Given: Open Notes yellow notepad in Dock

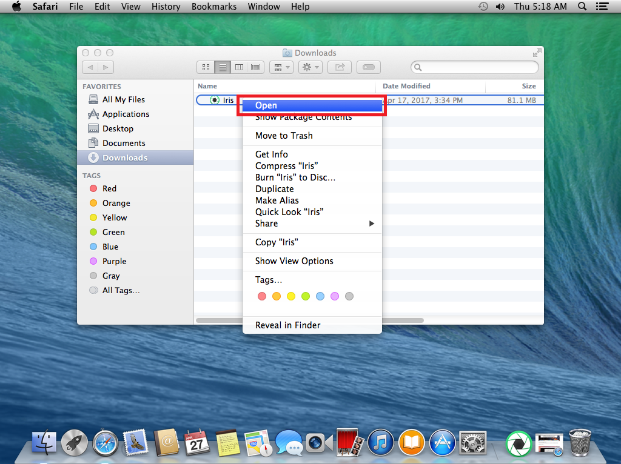Looking at the screenshot, I should click(x=228, y=443).
